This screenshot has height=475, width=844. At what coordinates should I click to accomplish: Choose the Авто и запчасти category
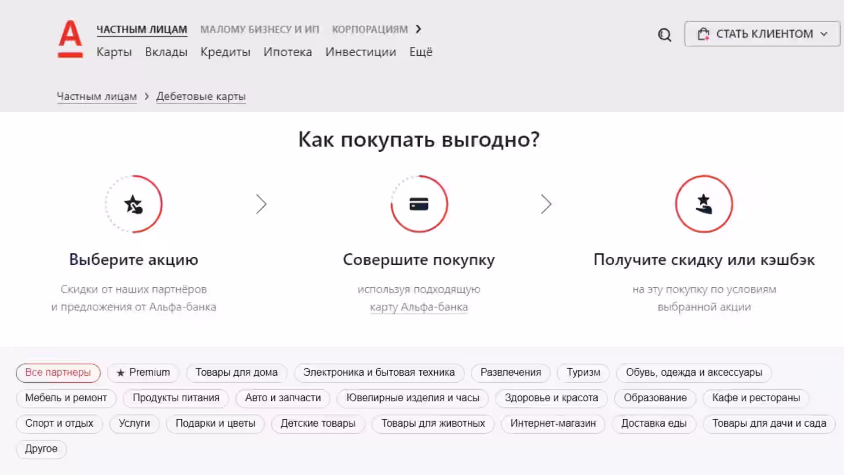tap(283, 398)
